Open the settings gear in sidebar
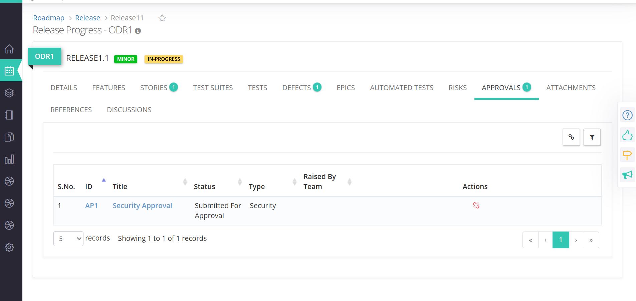This screenshot has height=301, width=636. [x=9, y=247]
